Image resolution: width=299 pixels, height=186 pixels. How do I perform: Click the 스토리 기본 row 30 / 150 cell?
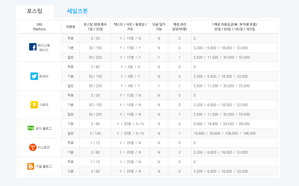click(x=95, y=105)
